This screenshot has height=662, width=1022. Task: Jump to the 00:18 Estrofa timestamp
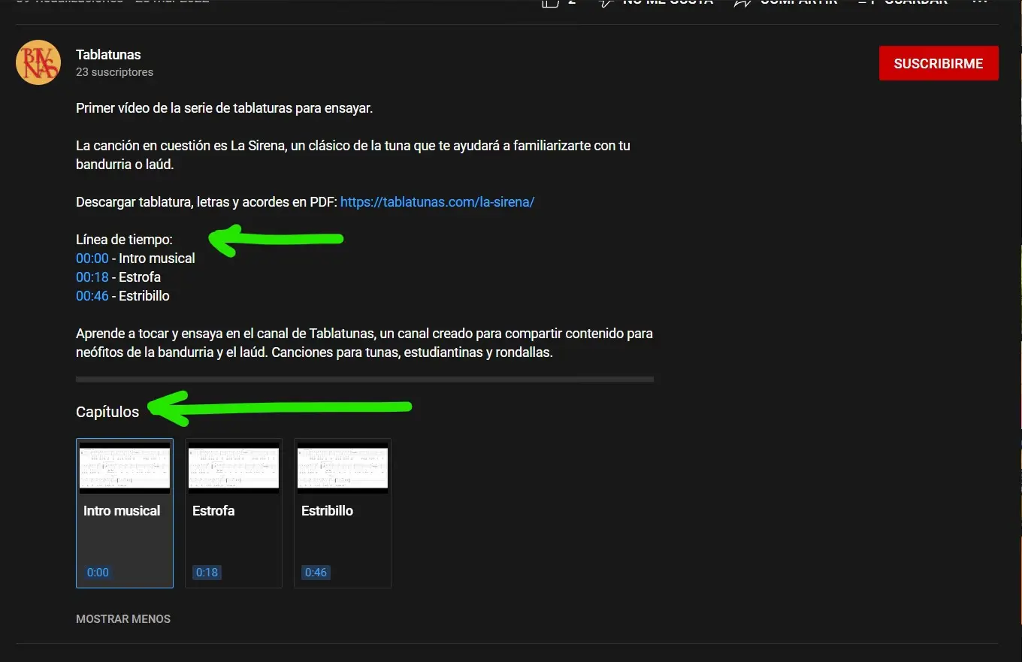click(92, 277)
